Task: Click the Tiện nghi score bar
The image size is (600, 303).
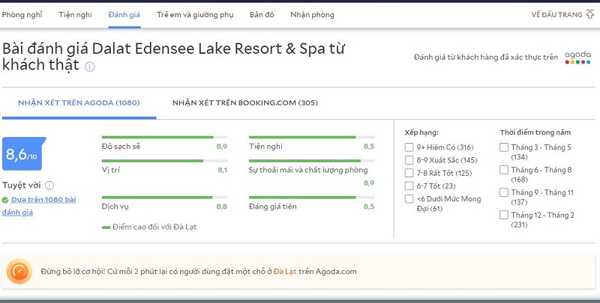Action: coord(311,137)
